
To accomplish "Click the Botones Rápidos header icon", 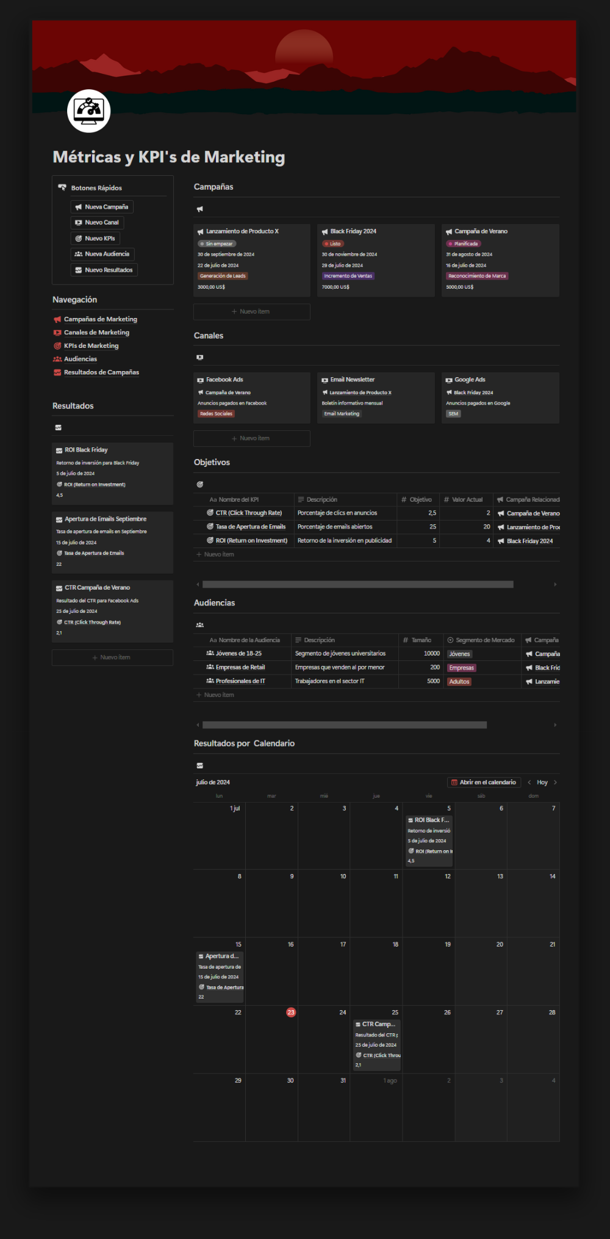I will coord(62,187).
